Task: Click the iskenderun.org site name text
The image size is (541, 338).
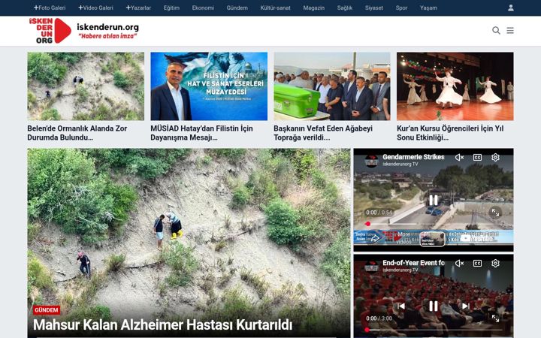Action: coord(107,27)
